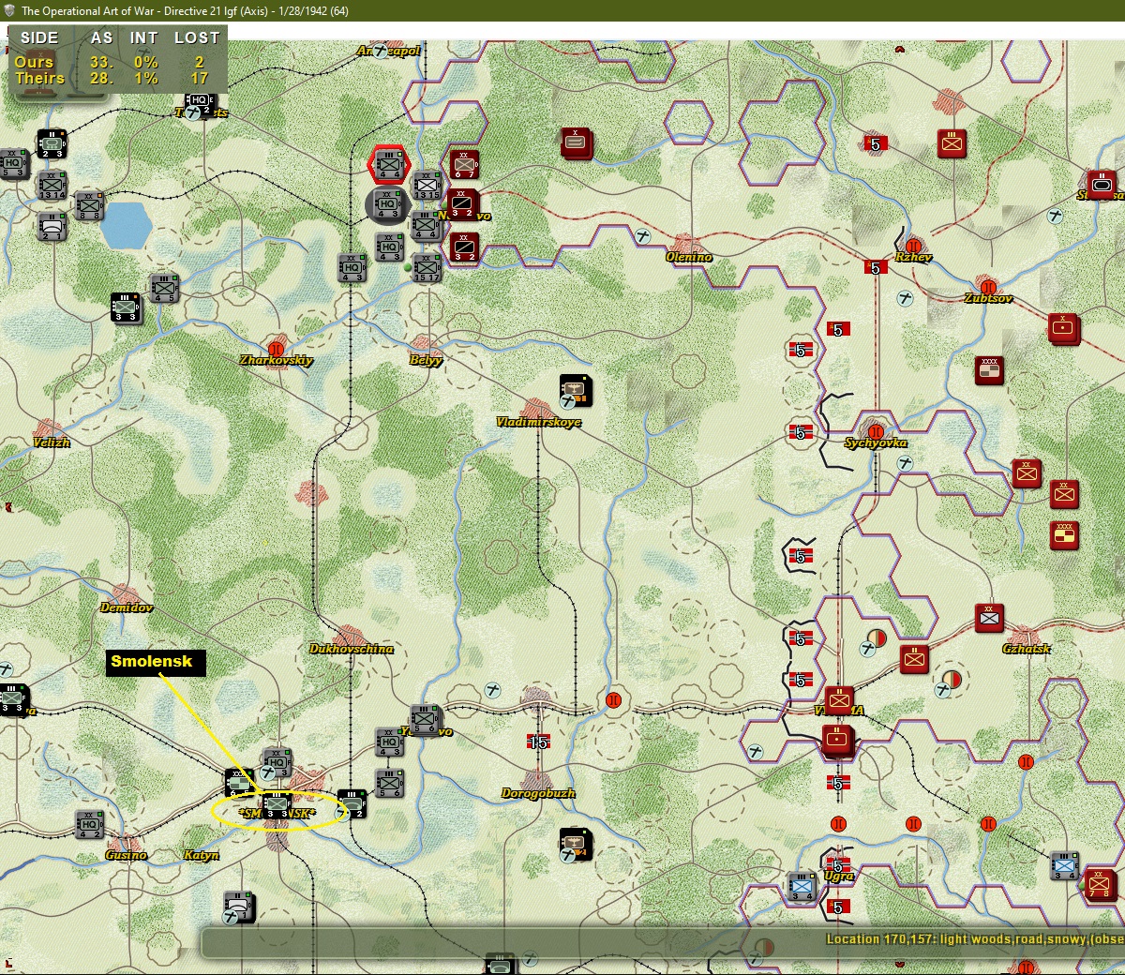
Task: Click the Vladimirskoye town label
Action: click(538, 422)
